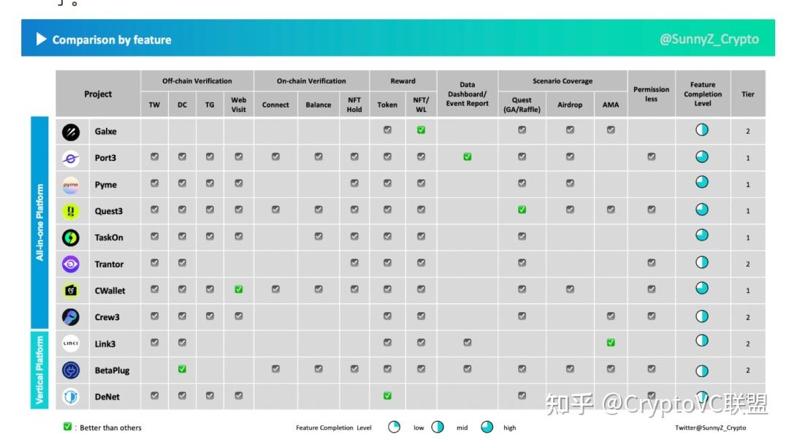This screenshot has width=789, height=440.
Task: Click the Reward column header
Action: [x=403, y=81]
